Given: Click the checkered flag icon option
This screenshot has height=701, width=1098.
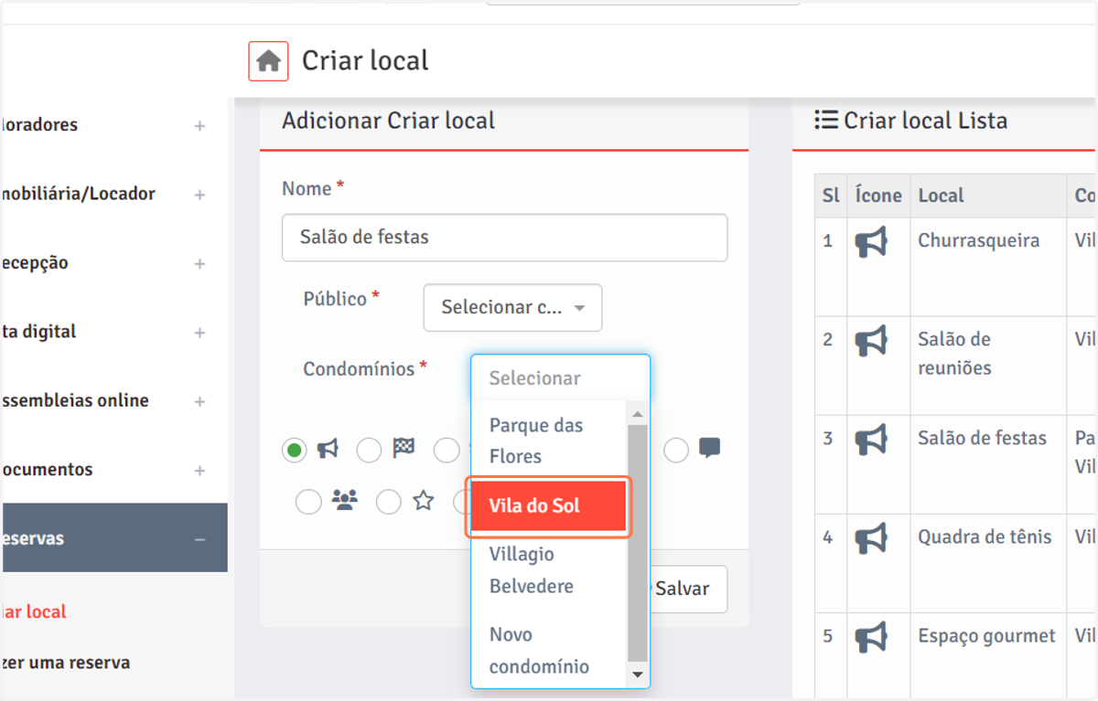Looking at the screenshot, I should pyautogui.click(x=404, y=449).
